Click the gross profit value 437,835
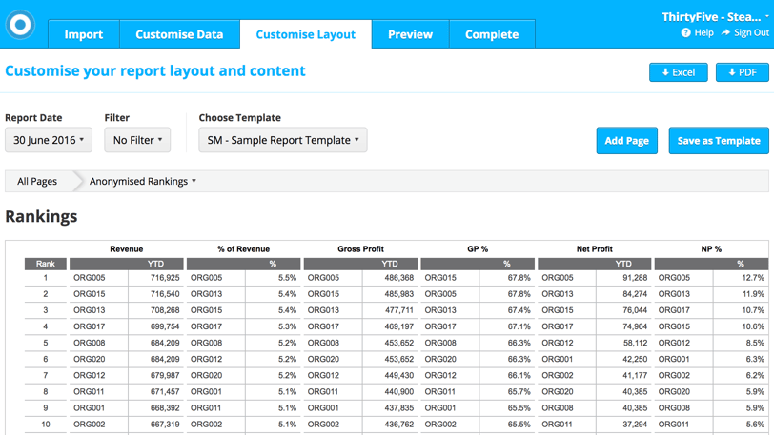Viewport: 774px width, 435px height. [398, 408]
